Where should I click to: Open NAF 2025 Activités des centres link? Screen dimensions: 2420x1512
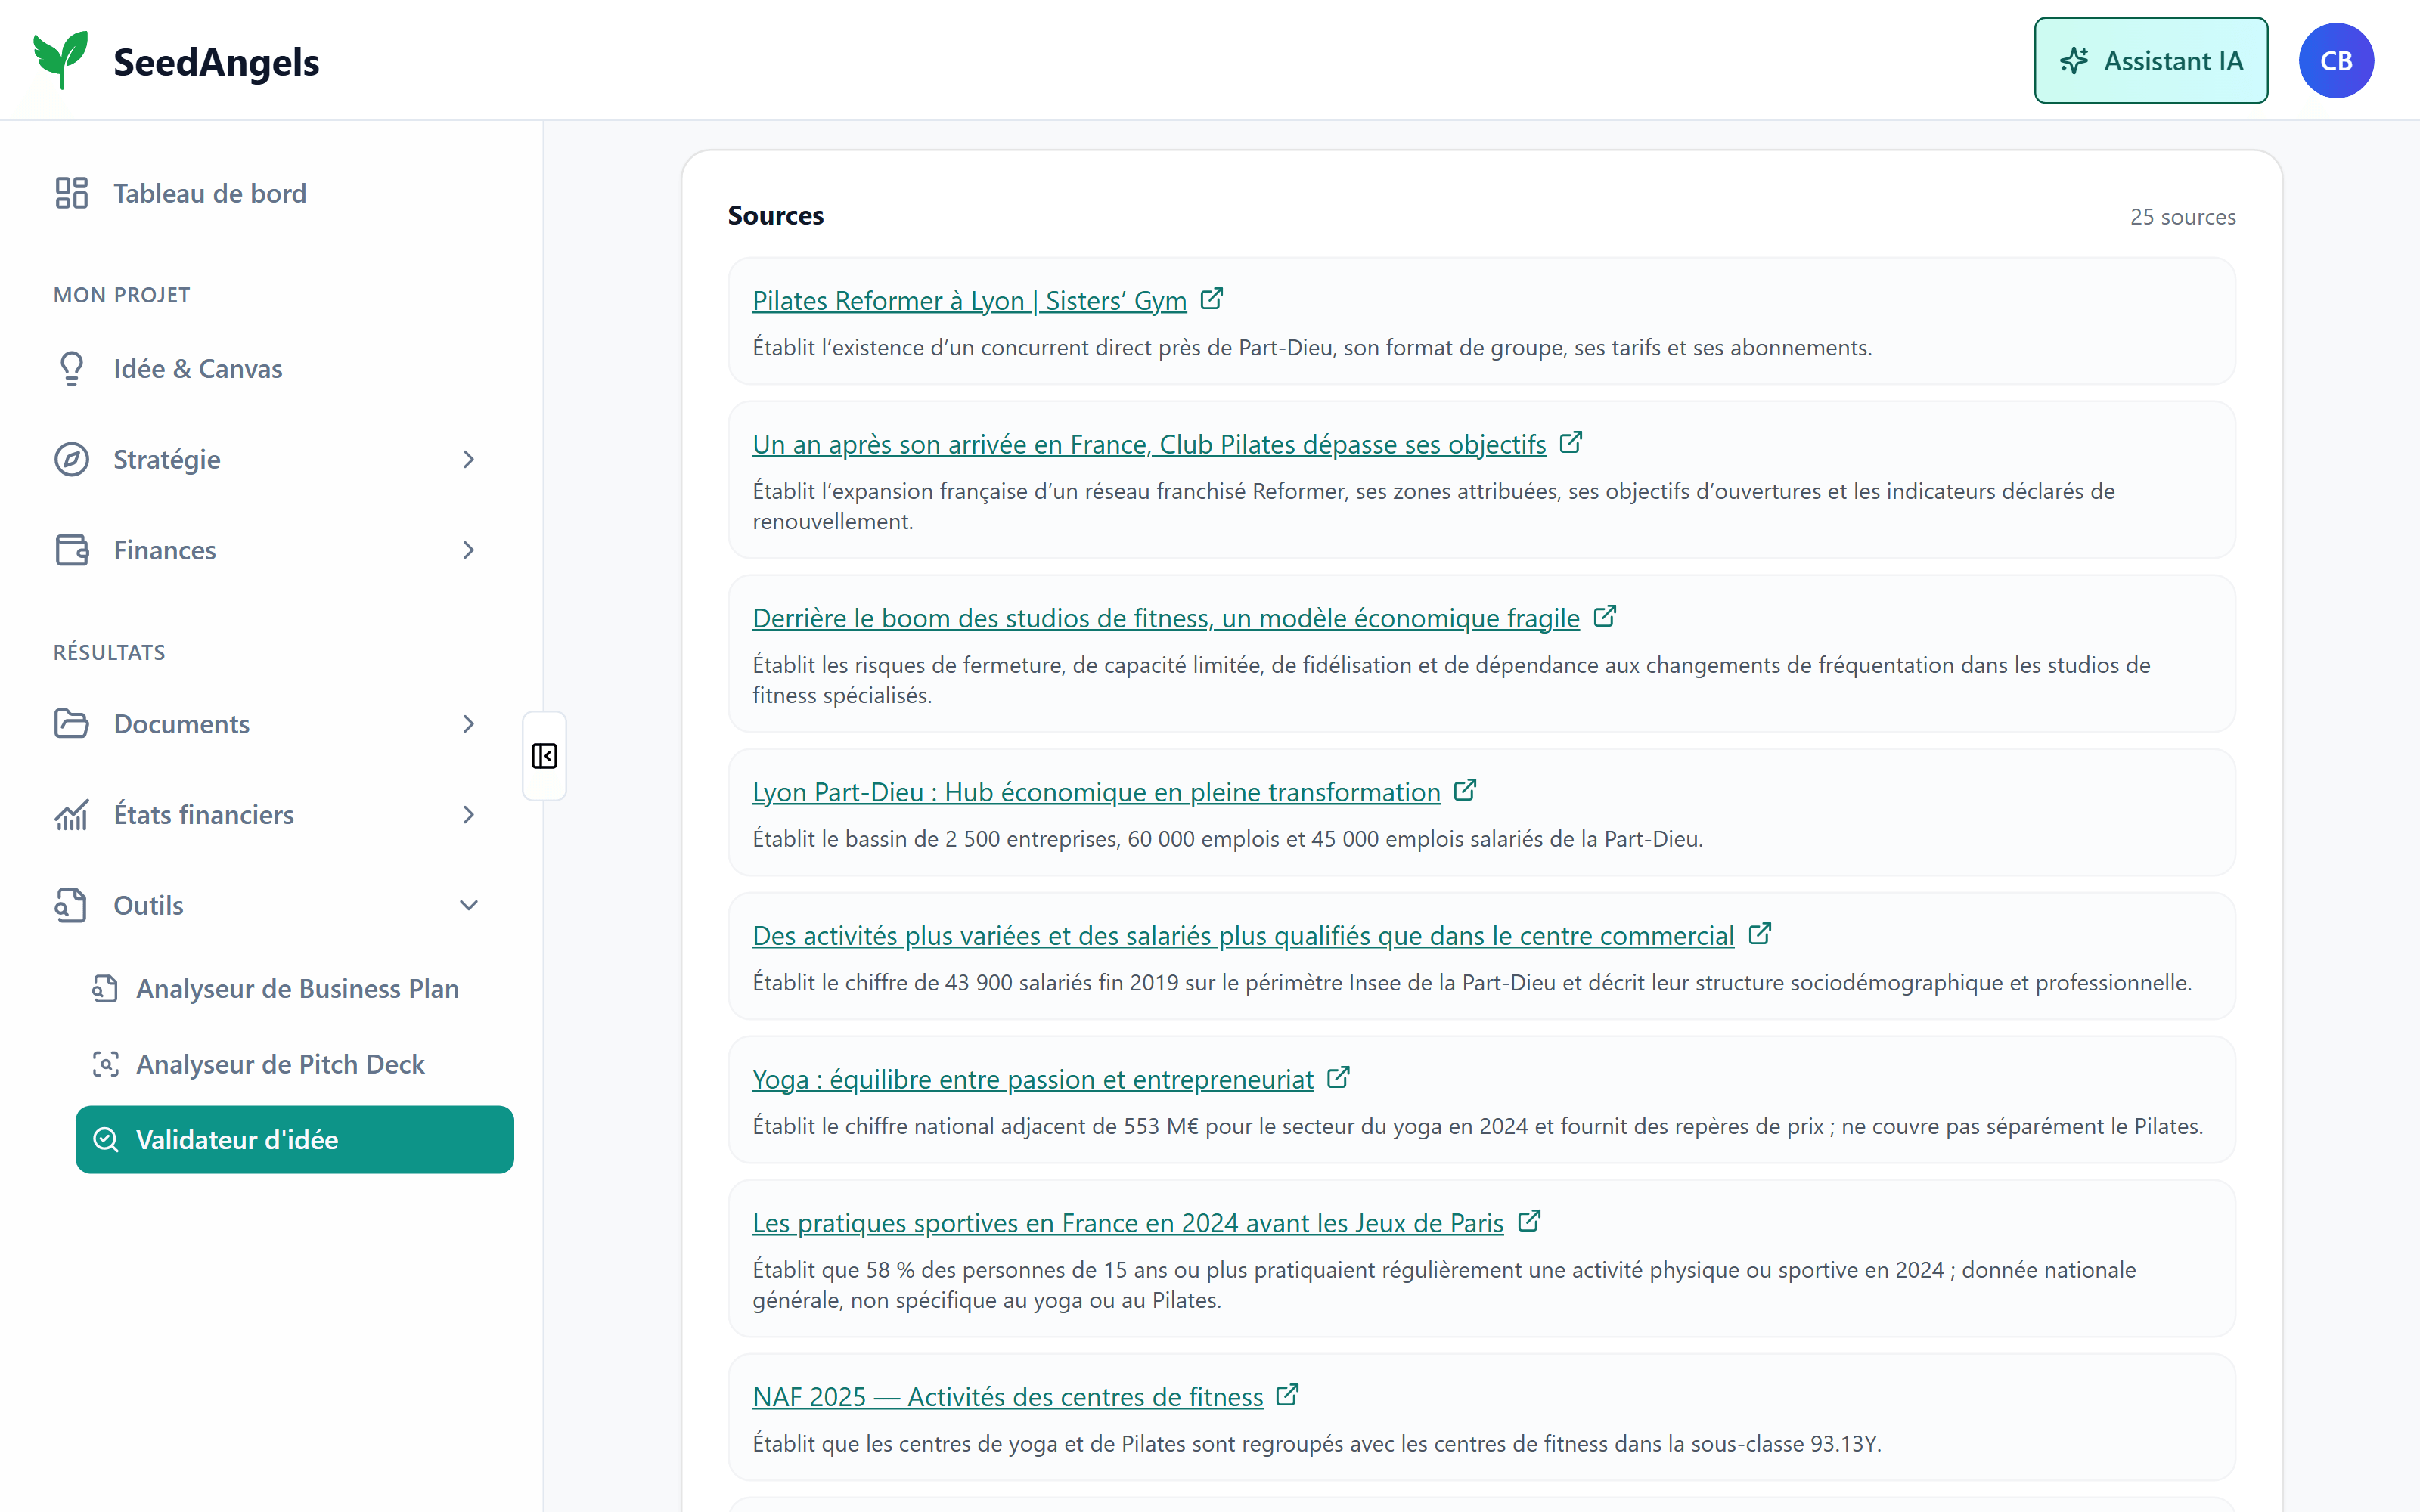(x=1008, y=1397)
